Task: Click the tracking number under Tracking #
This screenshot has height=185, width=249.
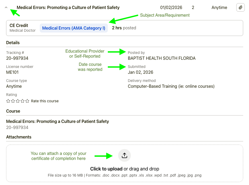Action: tap(17, 58)
